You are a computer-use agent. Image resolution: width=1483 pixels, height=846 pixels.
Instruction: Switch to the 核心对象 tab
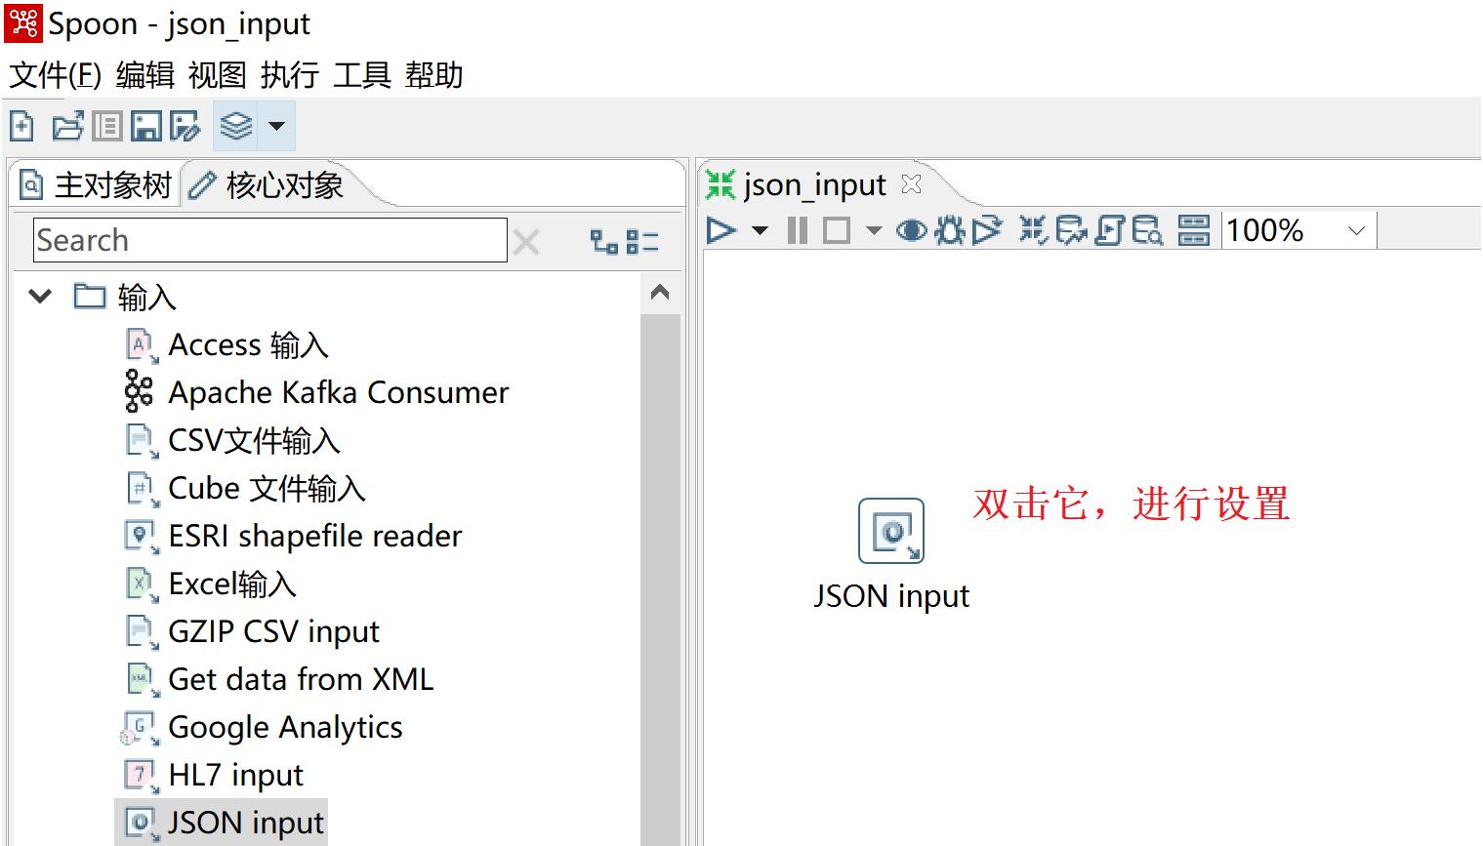266,184
